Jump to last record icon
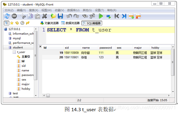This screenshot has height=113, width=178. 124,16
